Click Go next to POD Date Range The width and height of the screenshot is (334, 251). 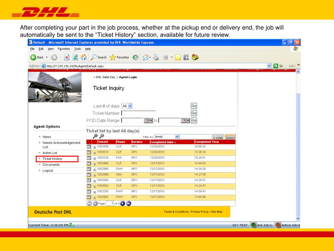tap(194, 120)
